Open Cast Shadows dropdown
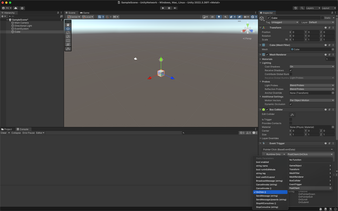 [312, 67]
